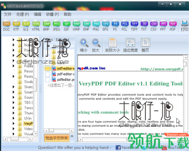The image size is (189, 151).
Task: Convert to TIFF format
Action: pyautogui.click(x=134, y=26)
